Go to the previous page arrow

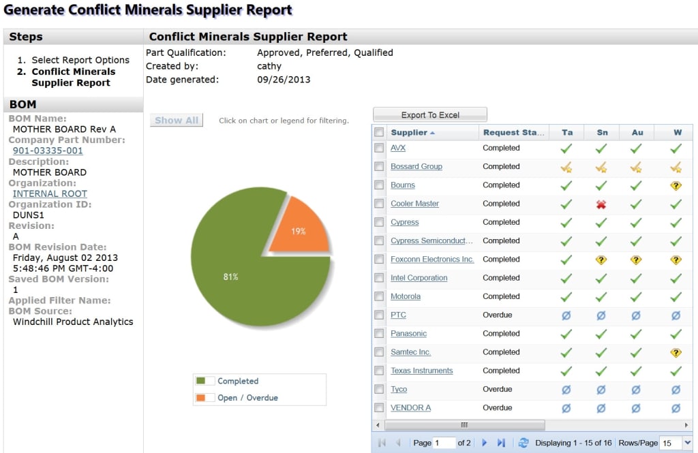398,443
